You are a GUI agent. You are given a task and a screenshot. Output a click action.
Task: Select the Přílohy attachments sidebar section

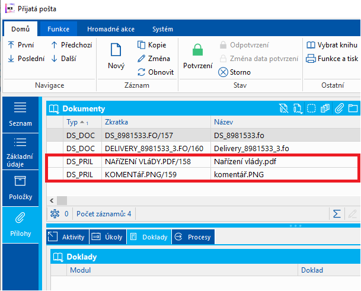pyautogui.click(x=21, y=225)
